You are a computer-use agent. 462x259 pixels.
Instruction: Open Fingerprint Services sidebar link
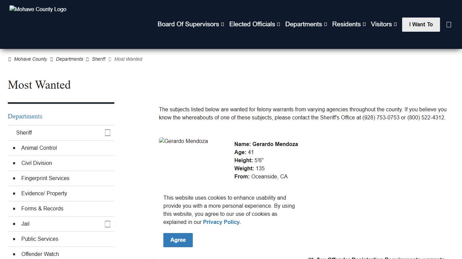coord(45,178)
